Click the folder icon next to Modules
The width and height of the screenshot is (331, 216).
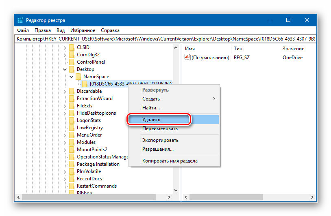72,142
